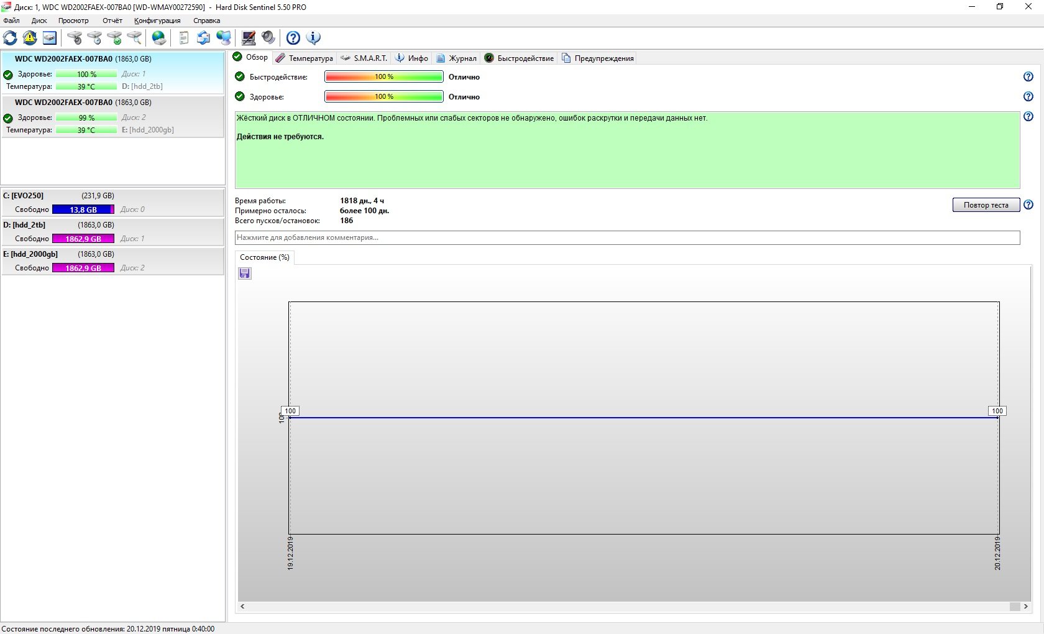Switch to the Журнал tab
Image resolution: width=1044 pixels, height=634 pixels.
coord(456,58)
